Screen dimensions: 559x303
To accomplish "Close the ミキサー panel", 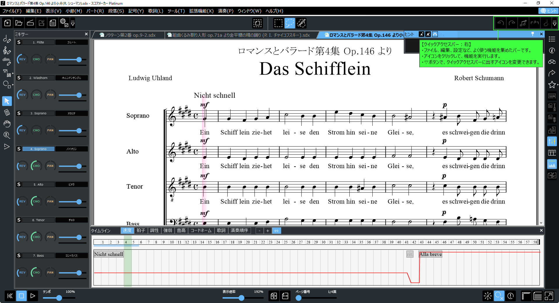I will point(86,34).
